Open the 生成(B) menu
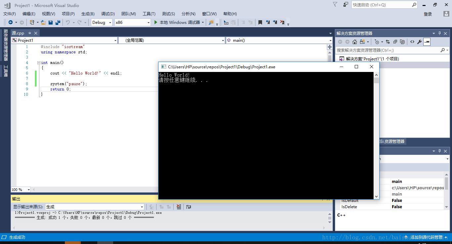 pos(88,14)
